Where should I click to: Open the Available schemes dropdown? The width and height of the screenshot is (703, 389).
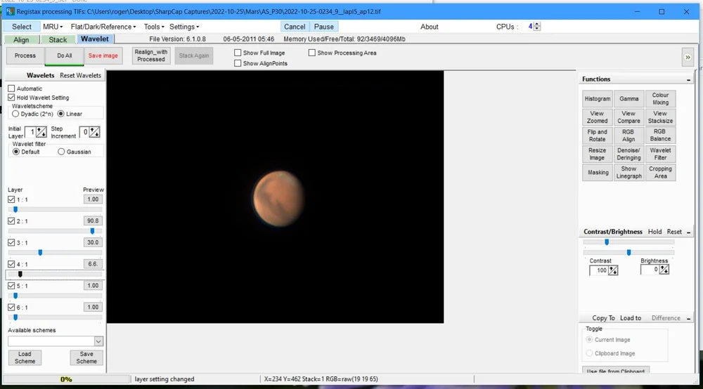[x=98, y=341]
